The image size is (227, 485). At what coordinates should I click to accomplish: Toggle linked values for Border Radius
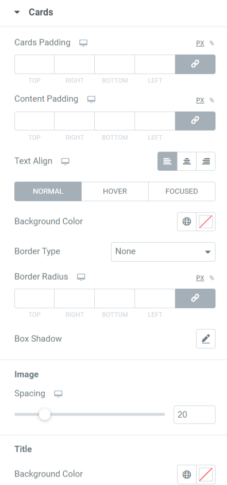[195, 299]
